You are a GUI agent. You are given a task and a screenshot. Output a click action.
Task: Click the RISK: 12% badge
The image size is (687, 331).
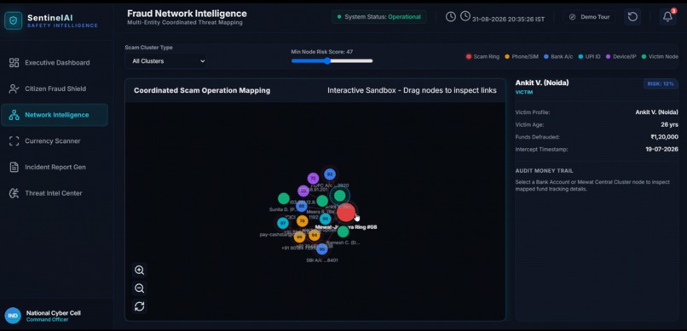coord(661,83)
